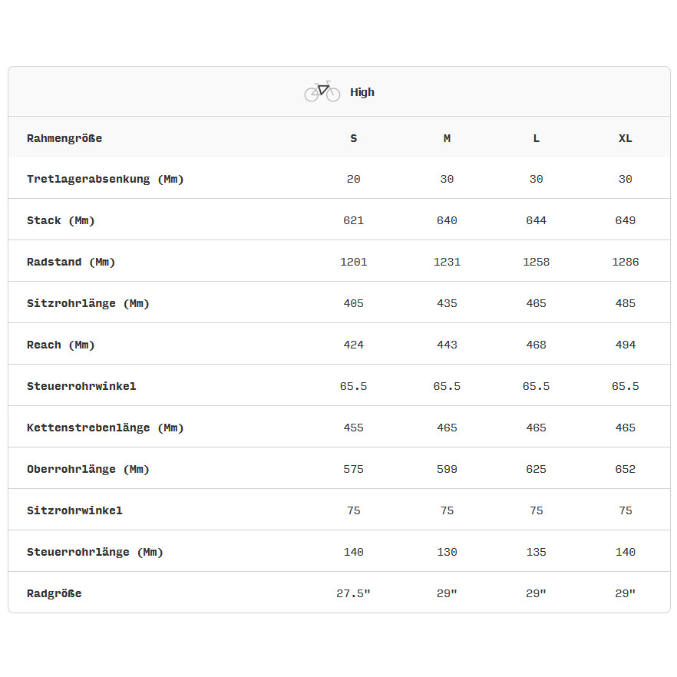
Task: Click the S frame size header
Action: [354, 138]
